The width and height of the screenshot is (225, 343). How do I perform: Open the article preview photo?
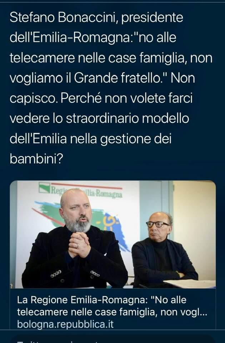click(112, 234)
